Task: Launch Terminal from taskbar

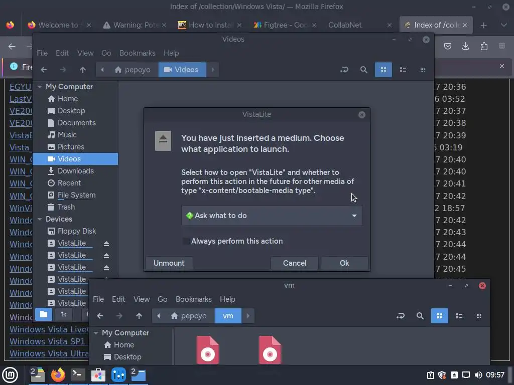Action: (78, 375)
